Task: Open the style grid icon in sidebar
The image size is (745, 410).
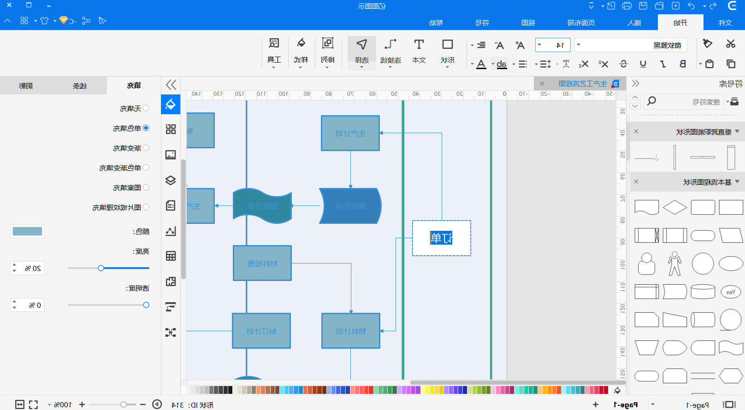Action: (171, 129)
